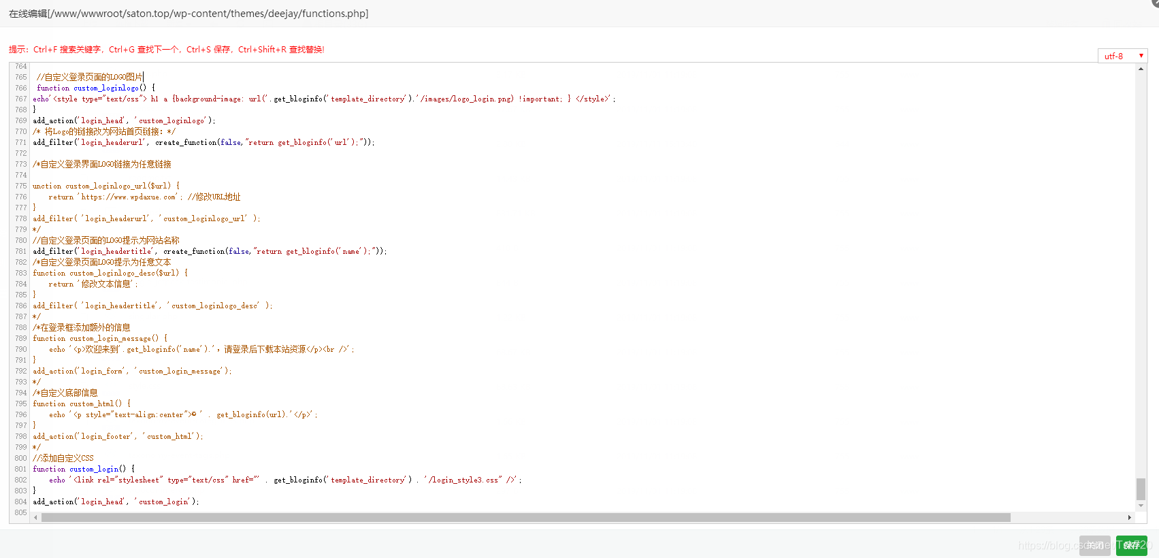Click comment '//自定义登录页面的LOGO图片'
Screen dimensions: 1159x558
(x=90, y=77)
